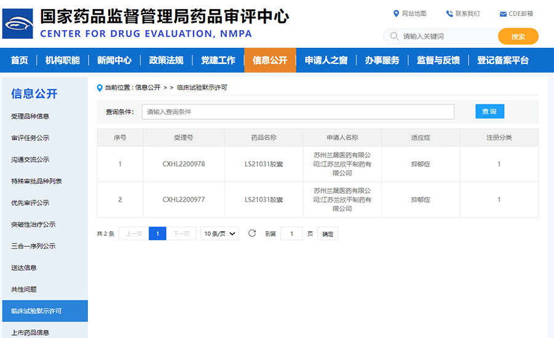Click the search magnifier icon

(394, 37)
